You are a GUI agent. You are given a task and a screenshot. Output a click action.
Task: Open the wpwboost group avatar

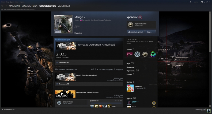click(x=130, y=88)
